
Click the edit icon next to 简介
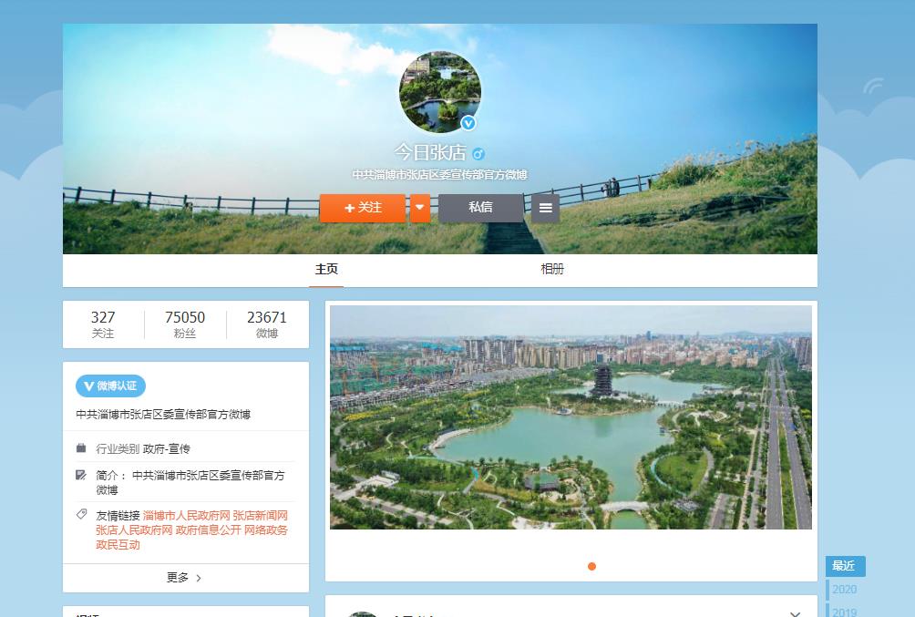[82, 475]
